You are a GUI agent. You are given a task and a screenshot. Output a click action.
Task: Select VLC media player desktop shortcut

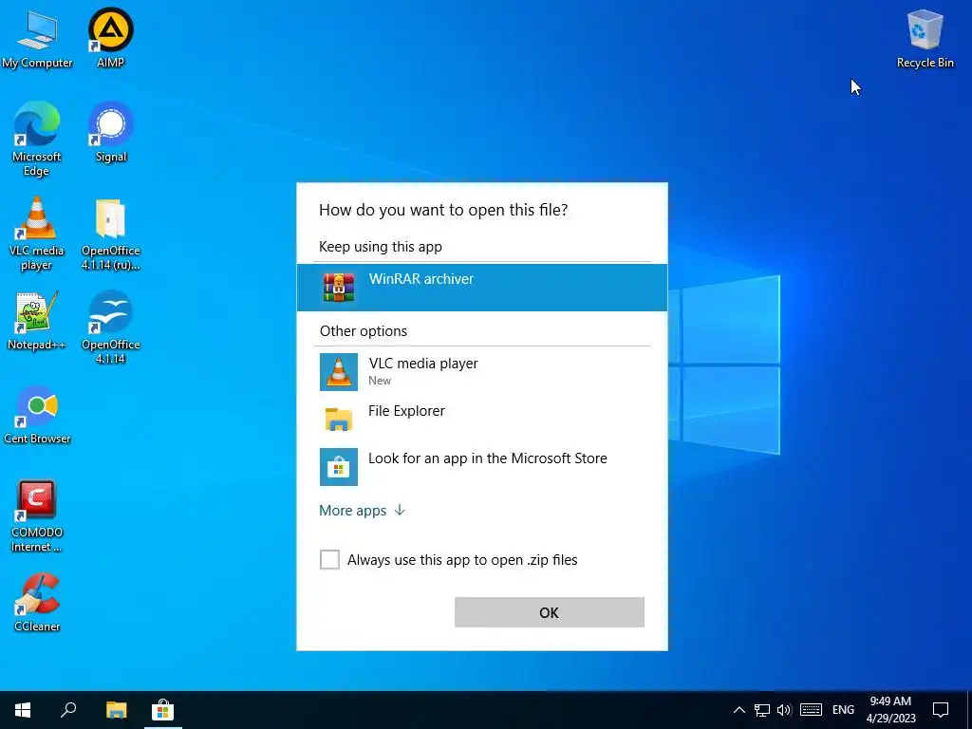[x=37, y=234]
